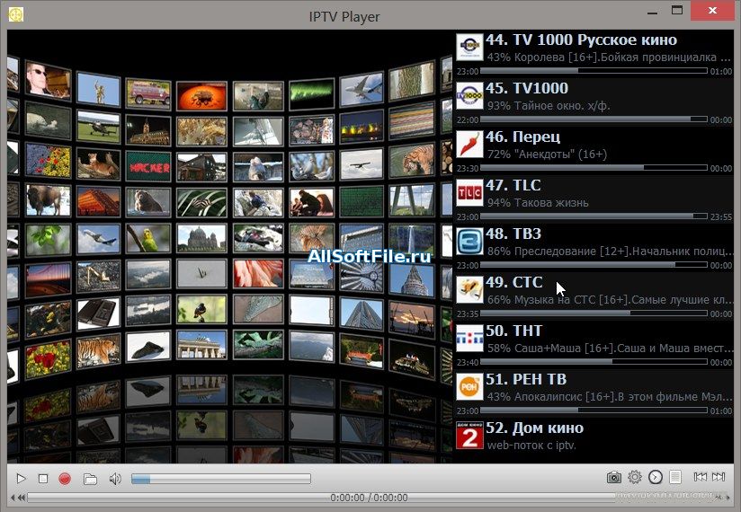Image resolution: width=741 pixels, height=512 pixels.
Task: Click the man with sunglasses thumbnail
Action: pyautogui.click(x=48, y=80)
